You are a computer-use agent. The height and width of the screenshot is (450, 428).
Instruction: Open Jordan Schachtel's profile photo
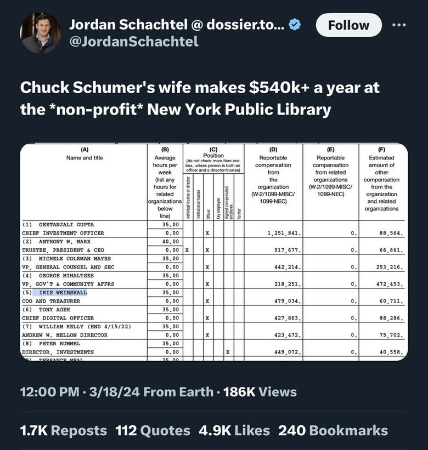(41, 33)
